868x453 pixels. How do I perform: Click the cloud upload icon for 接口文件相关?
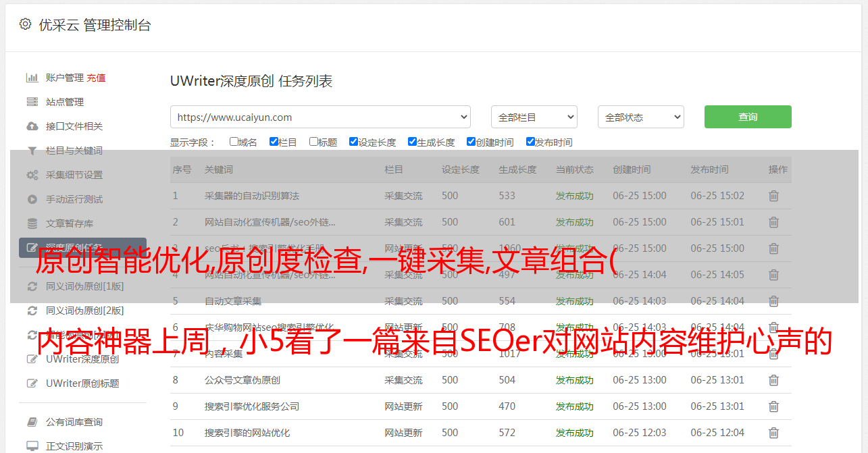tap(32, 126)
